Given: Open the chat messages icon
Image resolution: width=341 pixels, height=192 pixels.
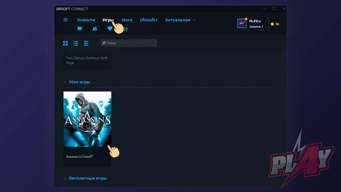Looking at the screenshot, I should 80,29.
